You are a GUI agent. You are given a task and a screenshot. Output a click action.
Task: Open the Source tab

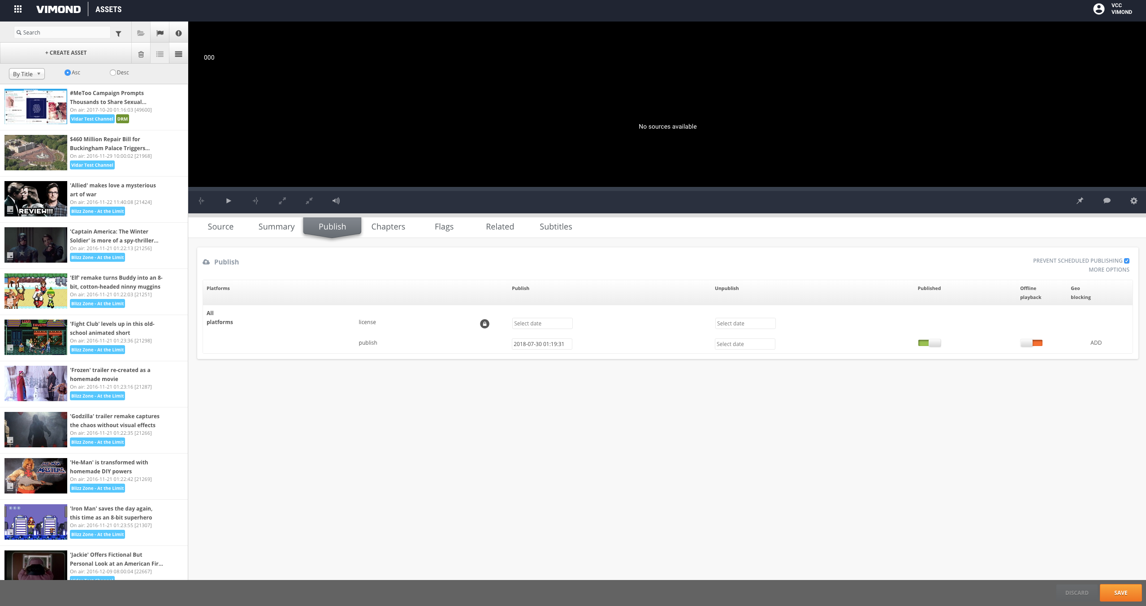221,227
